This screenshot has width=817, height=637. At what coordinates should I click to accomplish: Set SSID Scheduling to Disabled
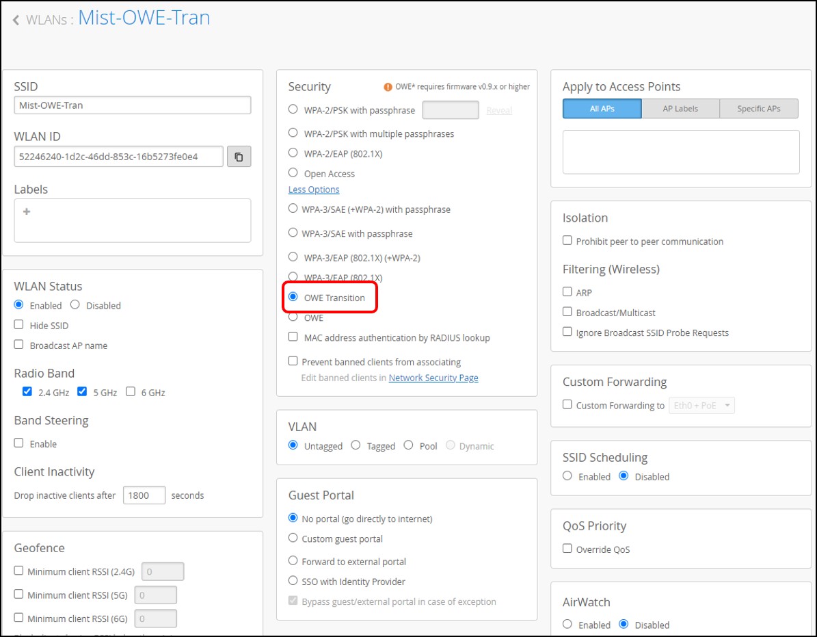point(624,476)
